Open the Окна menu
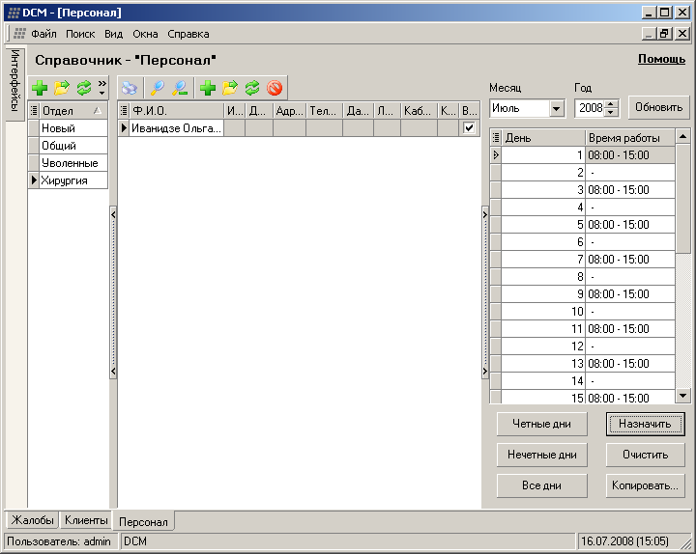This screenshot has height=554, width=696. click(145, 34)
